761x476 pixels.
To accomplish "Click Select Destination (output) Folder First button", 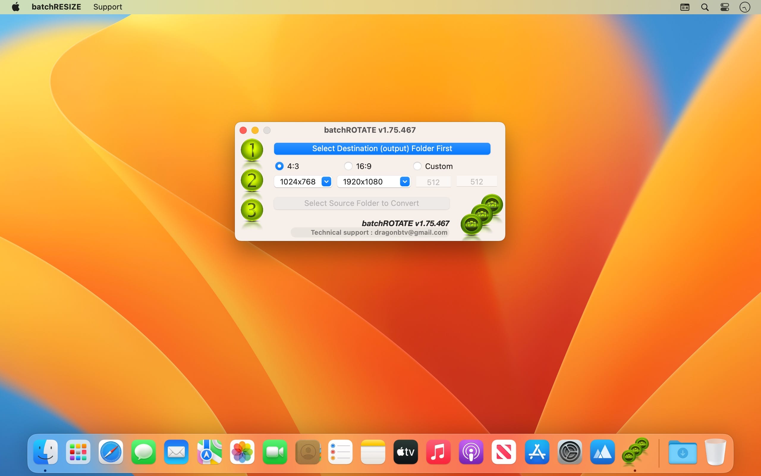I will pos(382,148).
